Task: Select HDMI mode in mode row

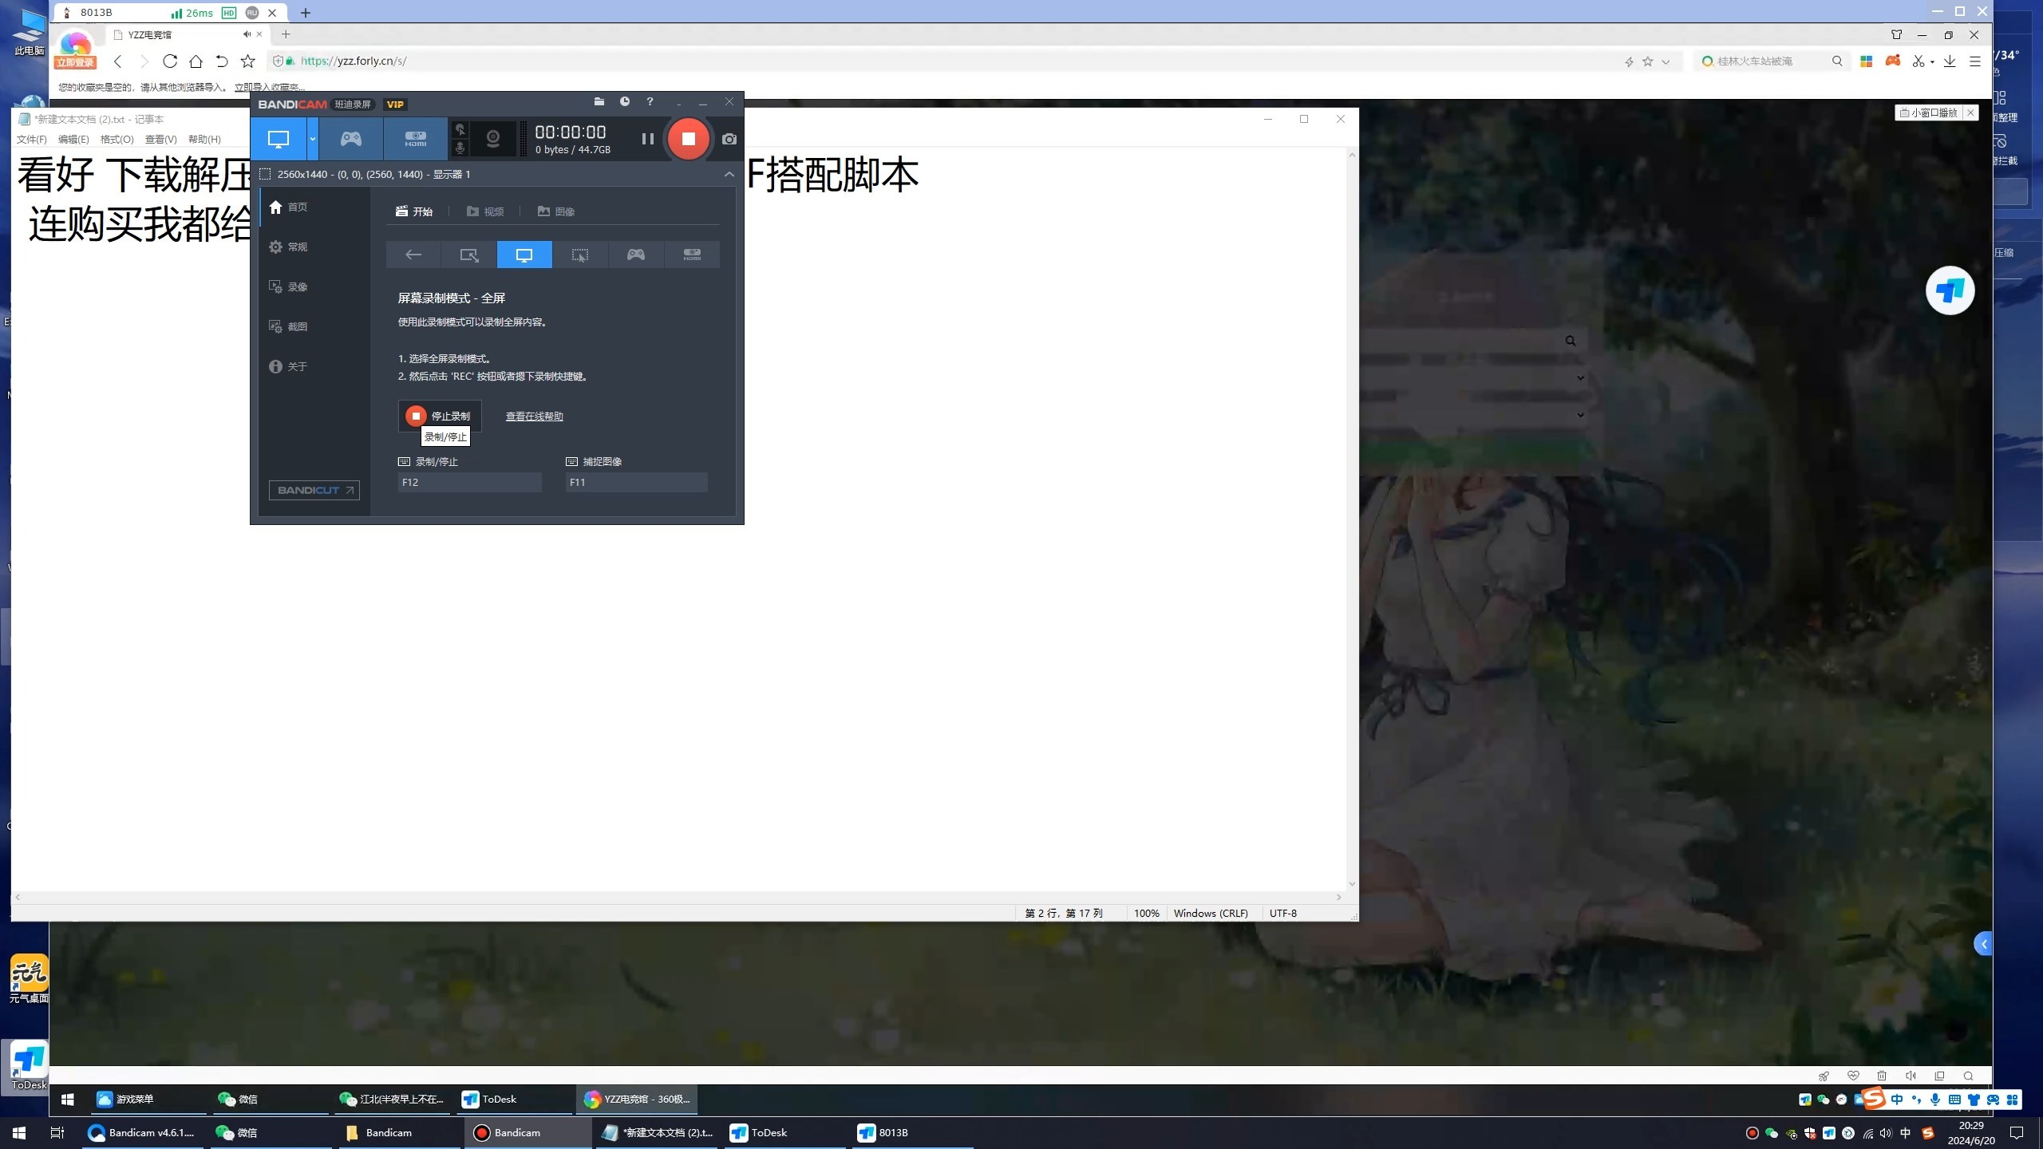Action: tap(692, 255)
